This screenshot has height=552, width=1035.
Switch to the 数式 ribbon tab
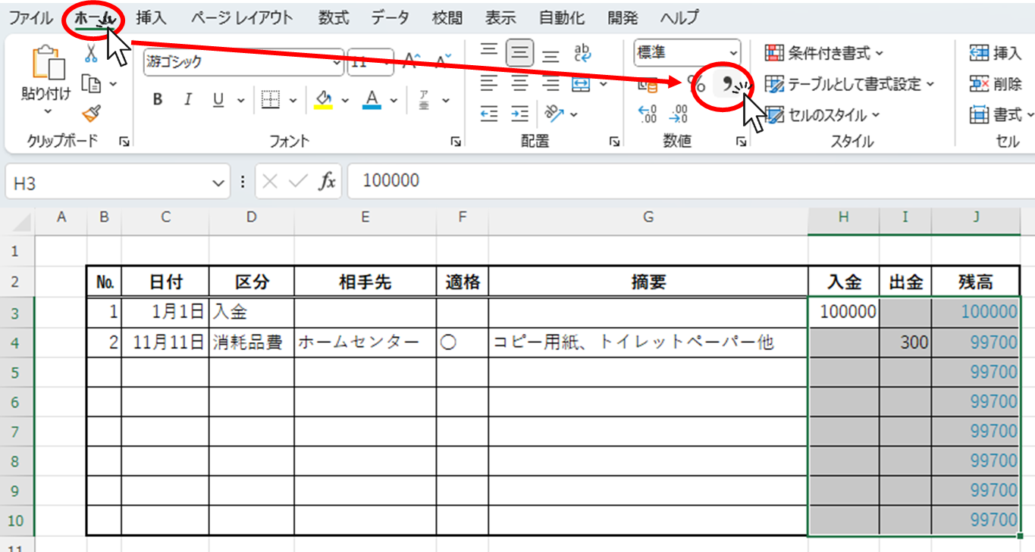click(332, 17)
